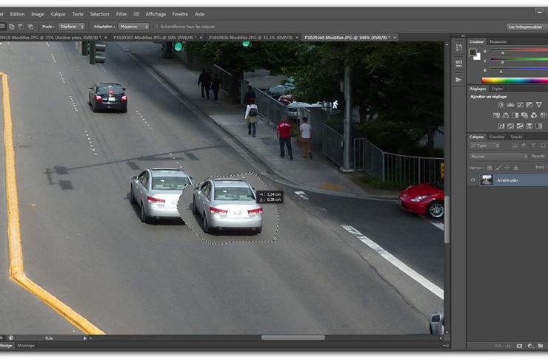Pick a color from the spectrum bar
This screenshot has width=548, height=362.
click(515, 81)
